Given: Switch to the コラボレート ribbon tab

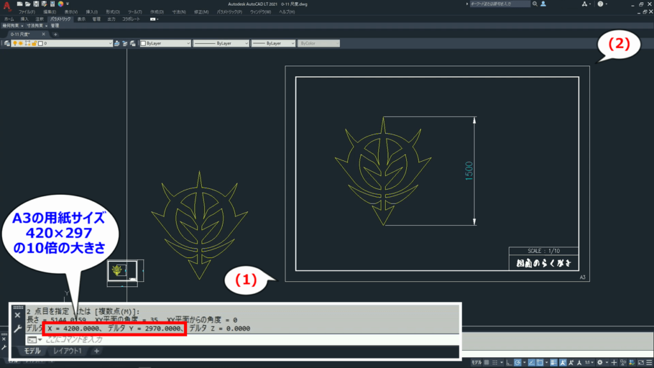Looking at the screenshot, I should click(131, 19).
